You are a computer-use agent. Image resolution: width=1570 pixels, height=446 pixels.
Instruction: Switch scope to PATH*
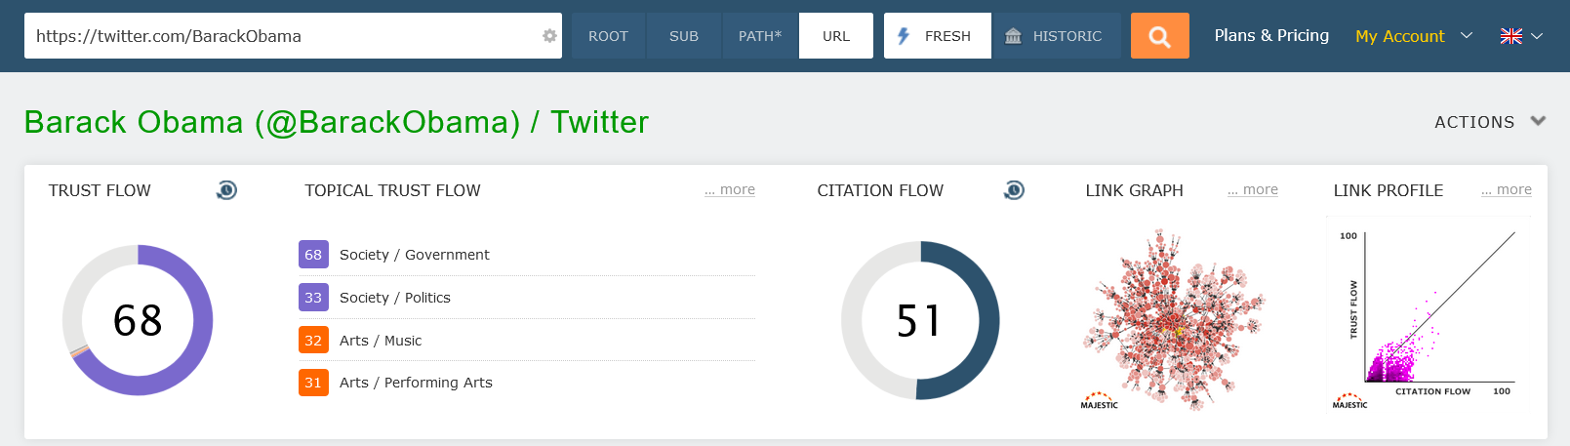pyautogui.click(x=760, y=36)
